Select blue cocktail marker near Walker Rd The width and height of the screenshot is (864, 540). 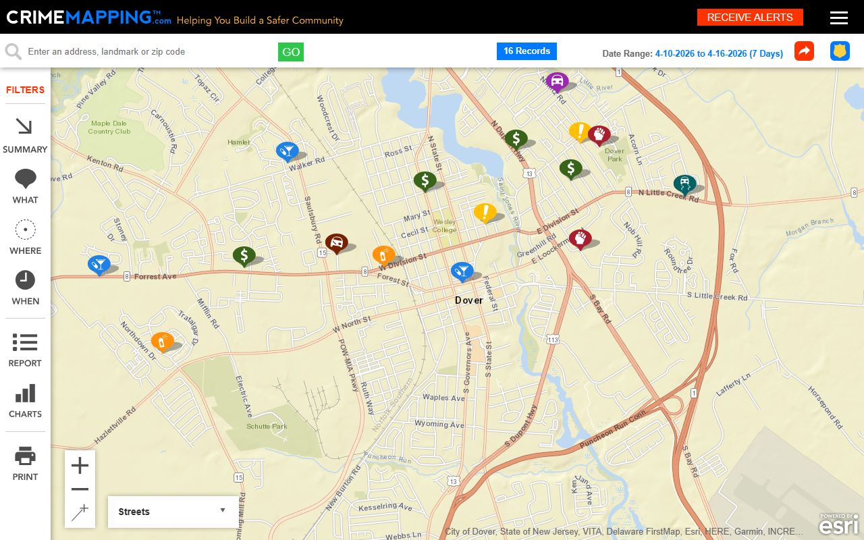click(x=287, y=151)
